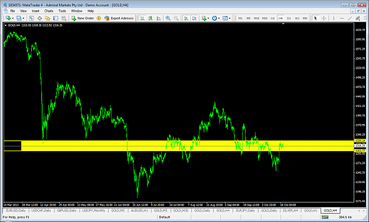369x222 pixels.
Task: Open the Window menu
Action: click(x=77, y=11)
